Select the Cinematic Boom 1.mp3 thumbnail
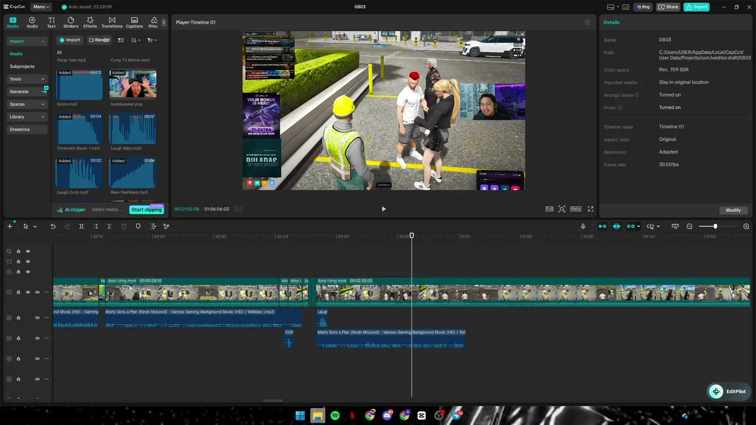The image size is (756, 425). pos(80,129)
